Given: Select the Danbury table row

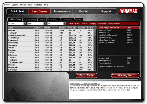Looking at the screenshot, I should [x=51, y=50].
